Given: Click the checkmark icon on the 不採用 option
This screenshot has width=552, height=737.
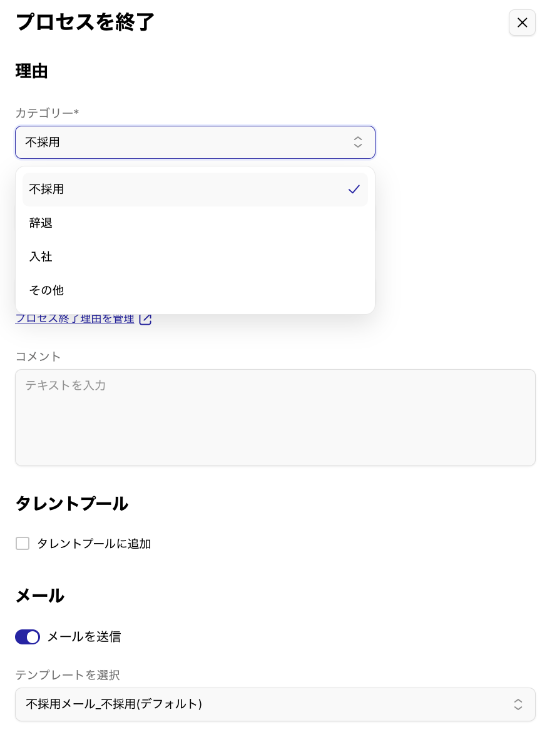Looking at the screenshot, I should pyautogui.click(x=354, y=189).
